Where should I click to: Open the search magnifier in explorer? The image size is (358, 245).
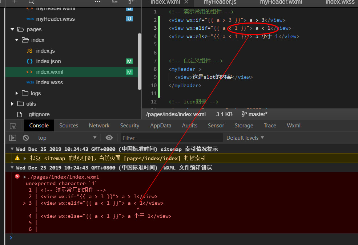[32, 2]
